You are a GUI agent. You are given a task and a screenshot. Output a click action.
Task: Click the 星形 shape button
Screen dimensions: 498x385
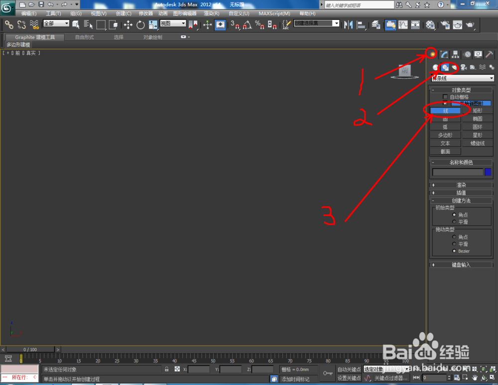[478, 135]
